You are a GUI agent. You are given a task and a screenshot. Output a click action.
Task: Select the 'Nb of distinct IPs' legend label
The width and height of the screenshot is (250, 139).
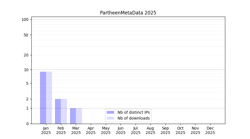(x=133, y=112)
